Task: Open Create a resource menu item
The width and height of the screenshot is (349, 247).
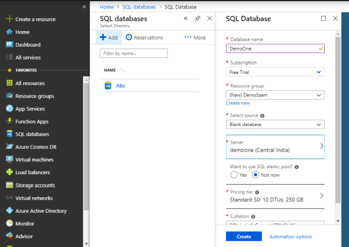Action: [x=35, y=19]
